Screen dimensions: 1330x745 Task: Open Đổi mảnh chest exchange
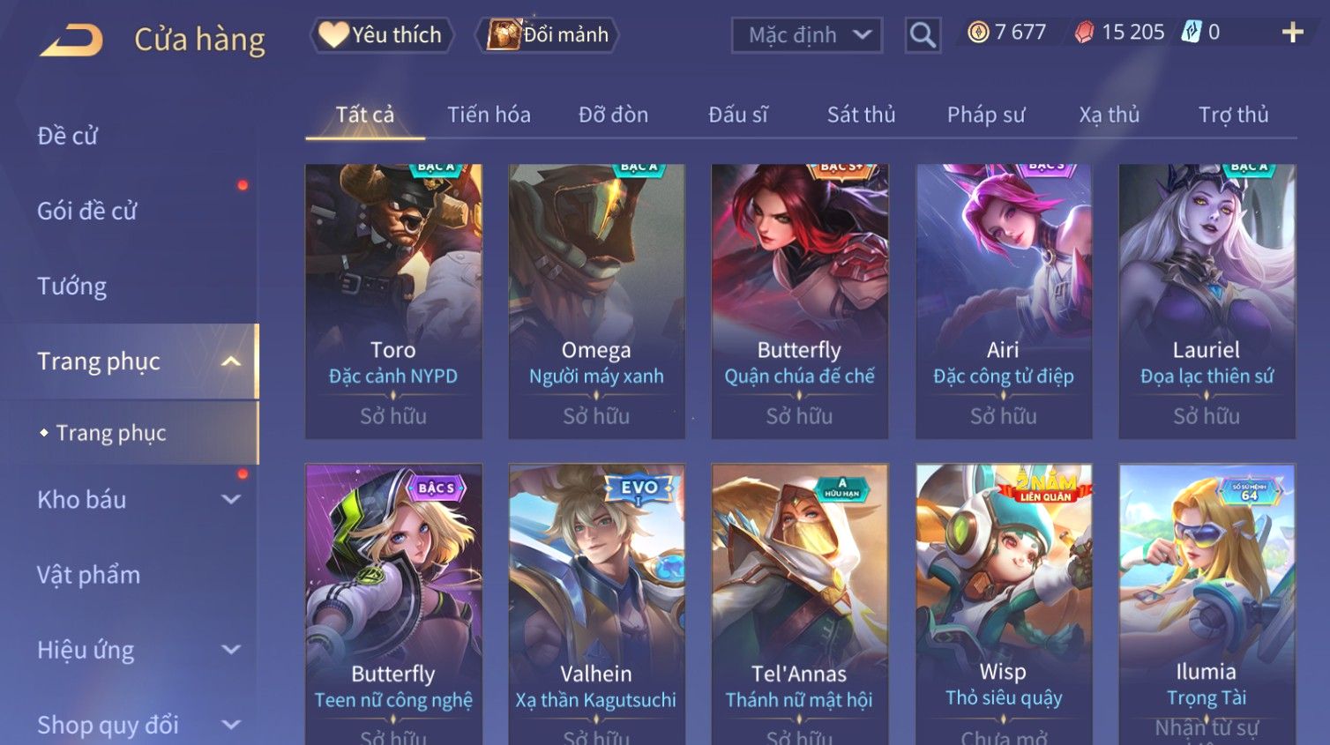(548, 35)
